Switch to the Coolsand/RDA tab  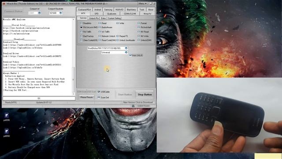point(85,10)
